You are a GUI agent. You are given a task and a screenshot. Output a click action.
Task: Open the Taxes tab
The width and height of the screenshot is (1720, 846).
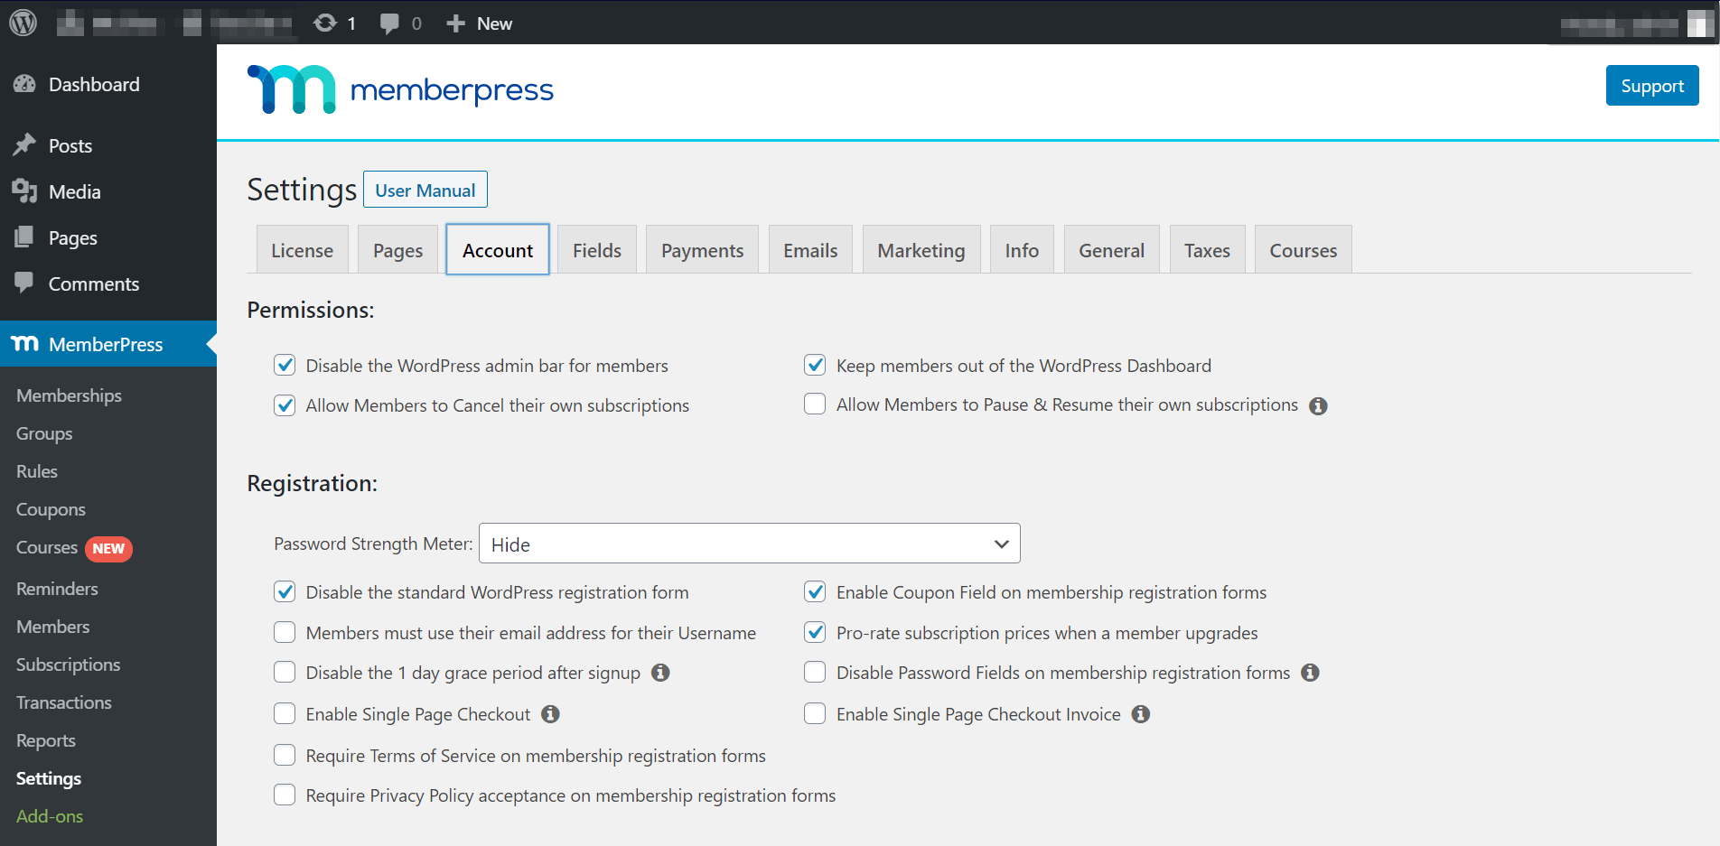(1207, 250)
